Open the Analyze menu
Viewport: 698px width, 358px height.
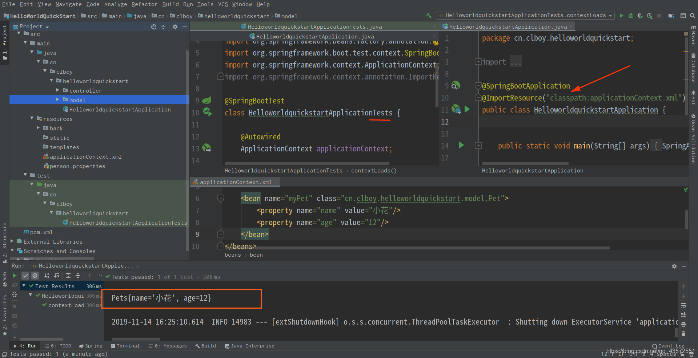coord(115,4)
